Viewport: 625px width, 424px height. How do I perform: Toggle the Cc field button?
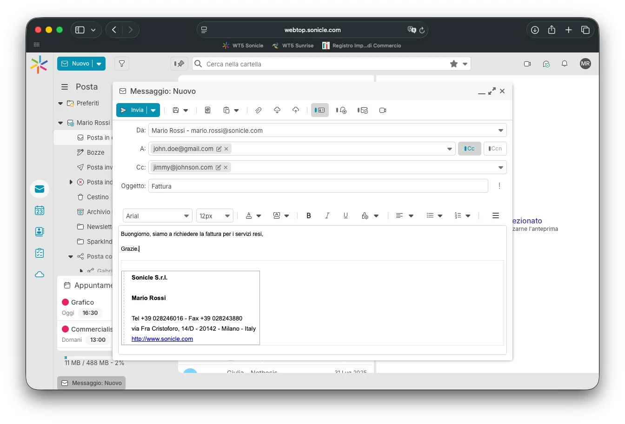(469, 149)
